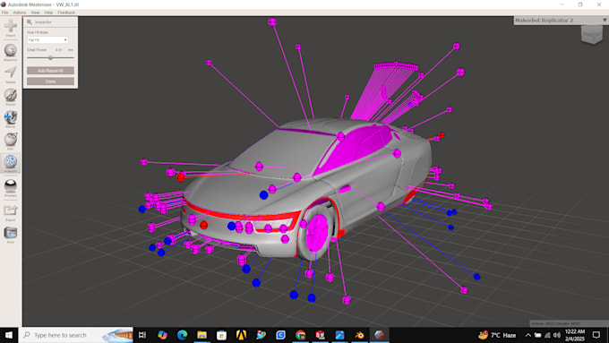This screenshot has height=343, width=609.
Task: Click the Done button in the Inspector panel
Action: tap(50, 81)
